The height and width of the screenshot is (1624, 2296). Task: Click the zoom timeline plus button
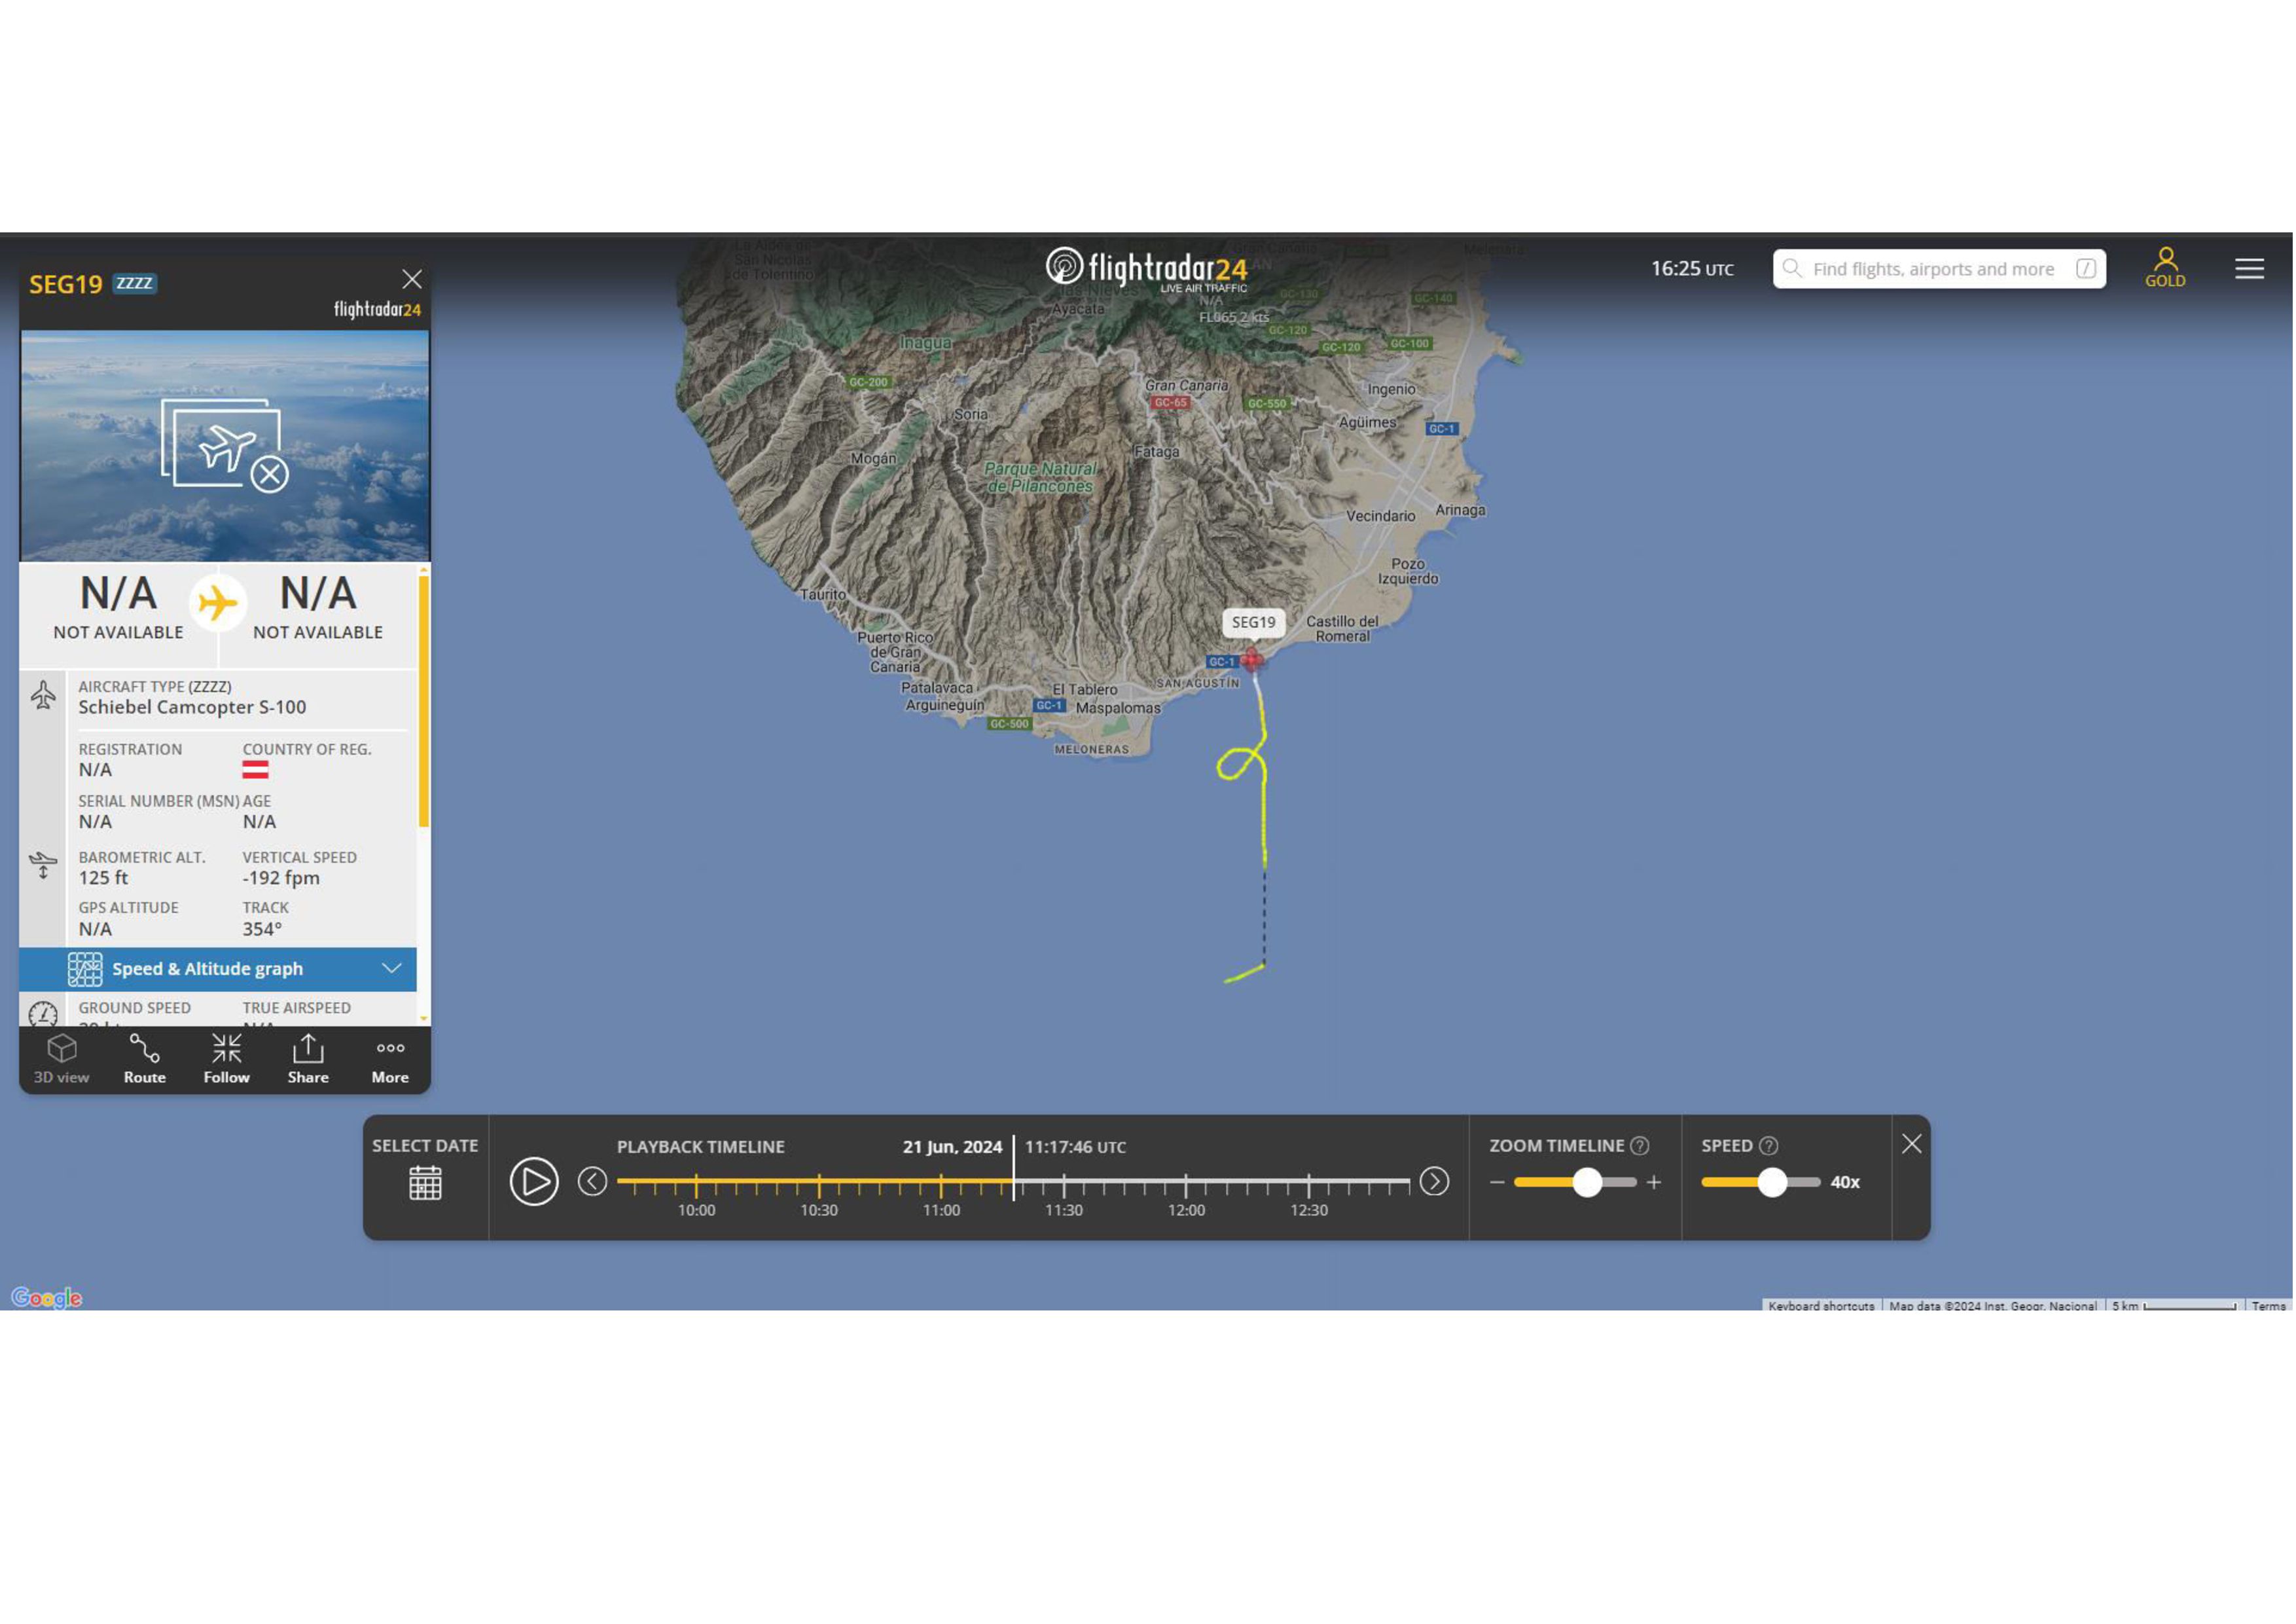tap(1655, 1183)
